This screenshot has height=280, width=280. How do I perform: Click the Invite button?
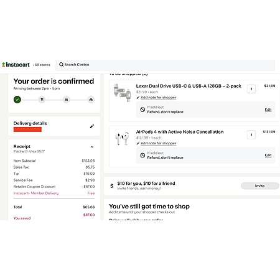(x=259, y=186)
